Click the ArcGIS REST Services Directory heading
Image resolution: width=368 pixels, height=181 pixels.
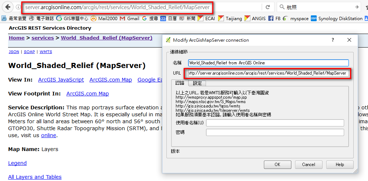pos(50,28)
